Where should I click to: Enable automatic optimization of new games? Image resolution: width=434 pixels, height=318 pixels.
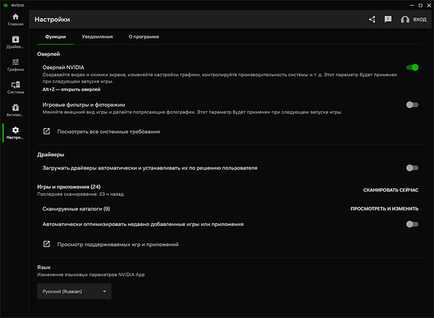click(x=412, y=224)
